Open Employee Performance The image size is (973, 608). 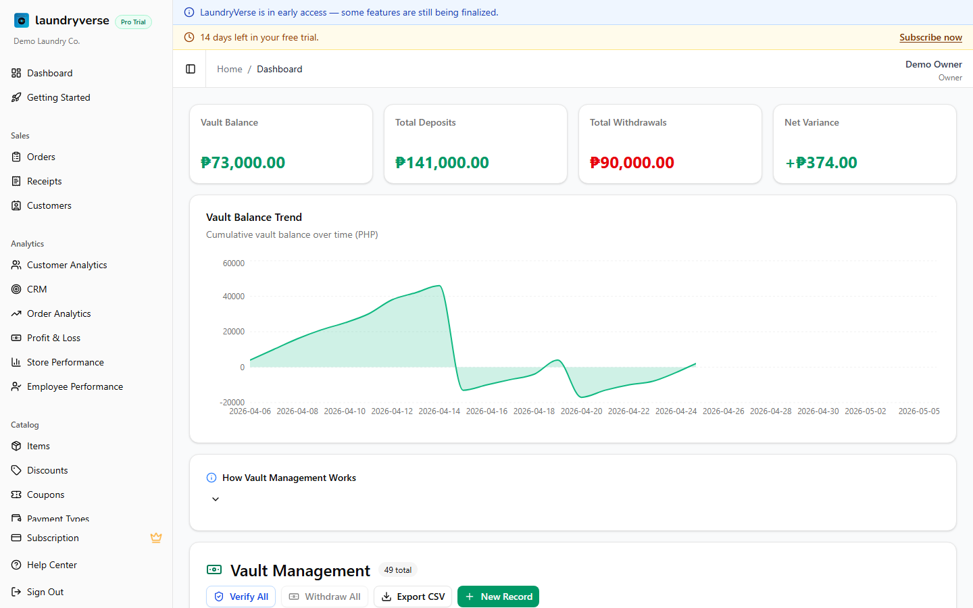86,386
